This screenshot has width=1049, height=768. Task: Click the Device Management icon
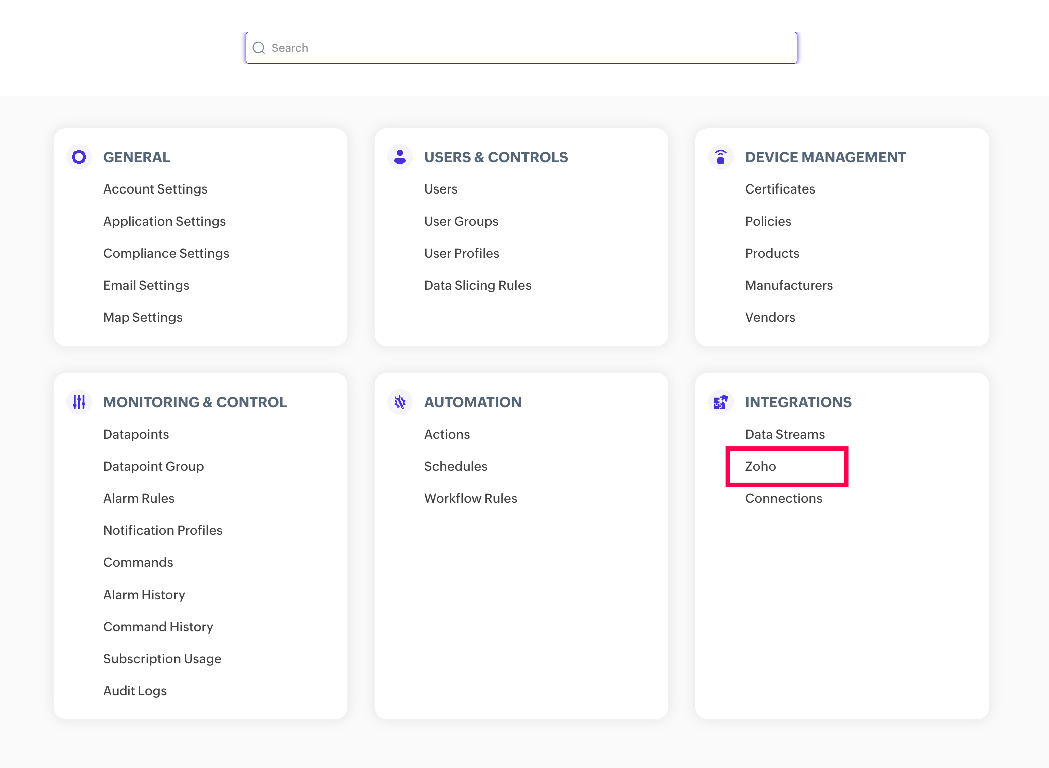721,157
